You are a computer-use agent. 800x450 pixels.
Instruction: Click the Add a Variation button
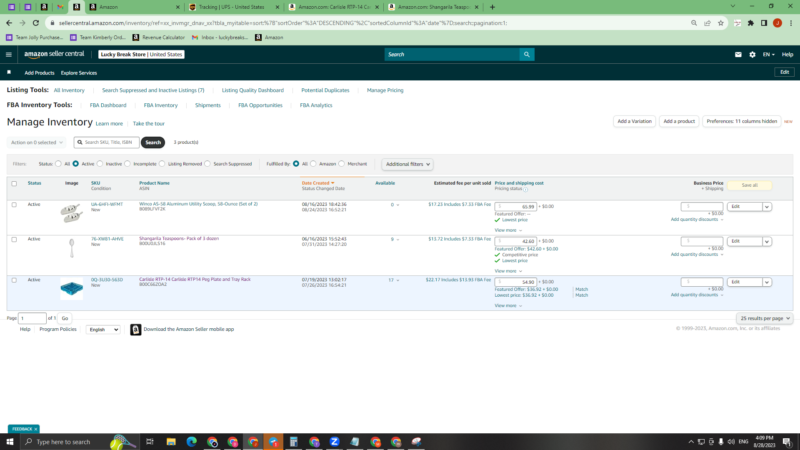coord(635,121)
